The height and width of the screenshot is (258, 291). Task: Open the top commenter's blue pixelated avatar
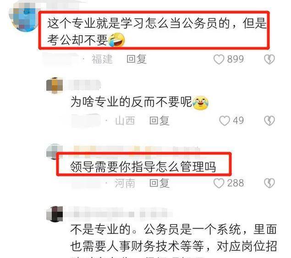click(24, 16)
